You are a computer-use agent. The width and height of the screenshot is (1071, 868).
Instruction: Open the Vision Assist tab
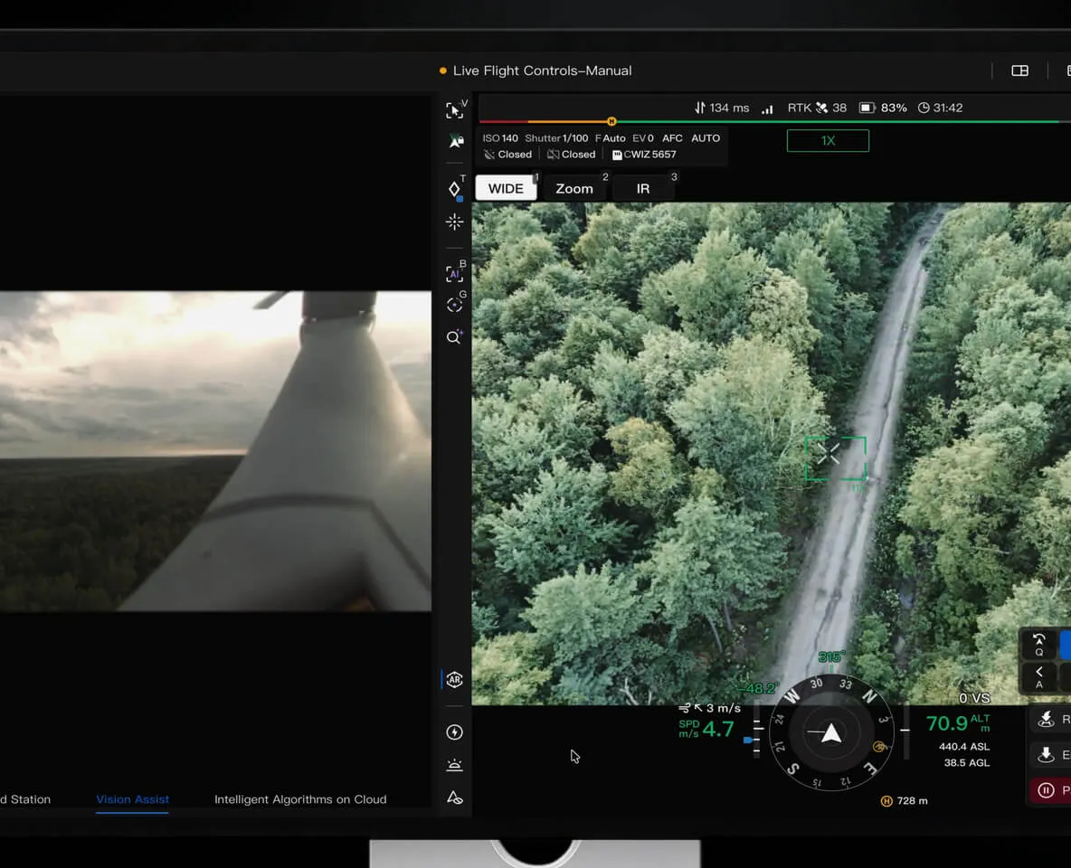[x=132, y=799]
